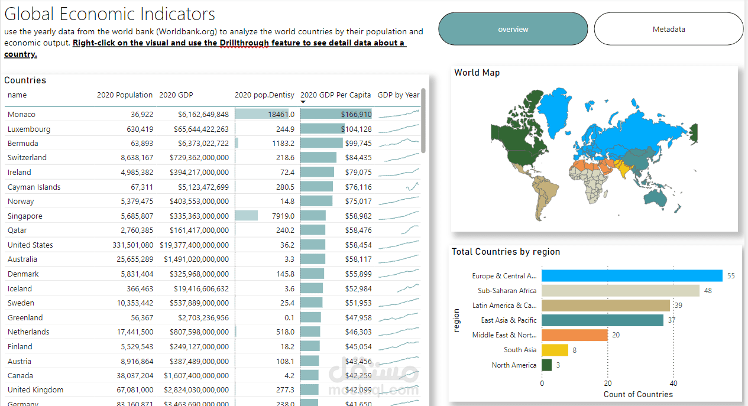This screenshot has width=748, height=406.
Task: Open the Metadata page button
Action: 669,29
